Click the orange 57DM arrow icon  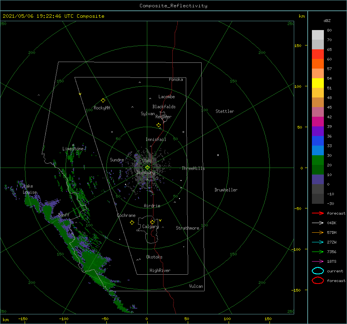[x=318, y=232]
